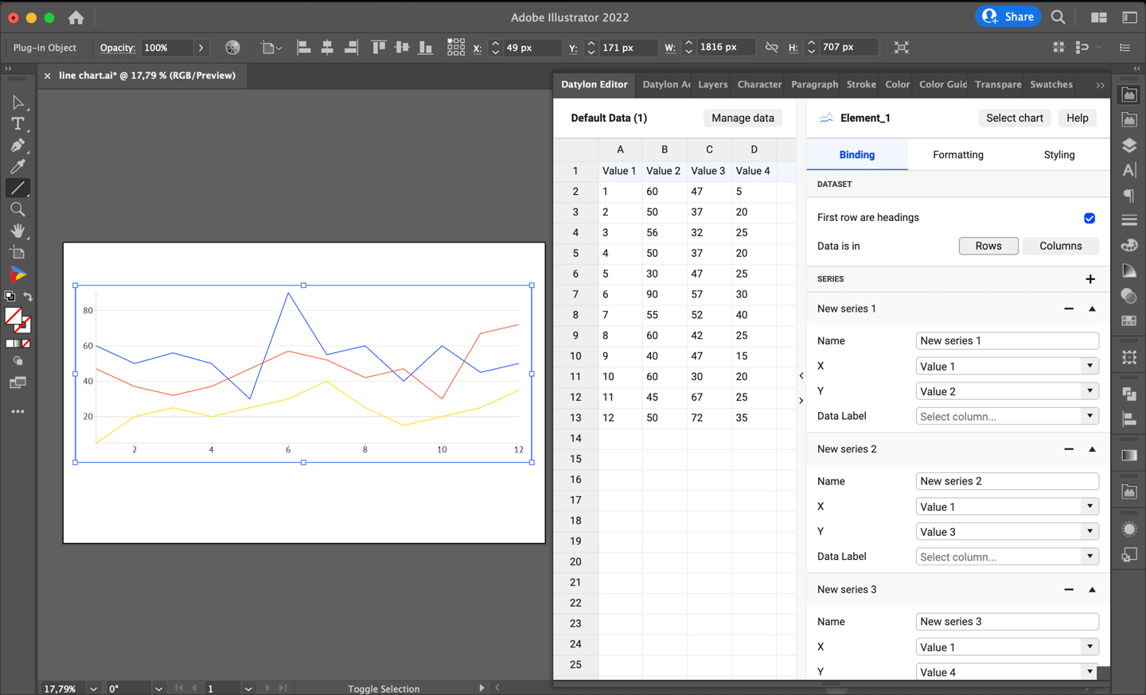Click the Manage data button
1146x695 pixels.
pyautogui.click(x=743, y=118)
